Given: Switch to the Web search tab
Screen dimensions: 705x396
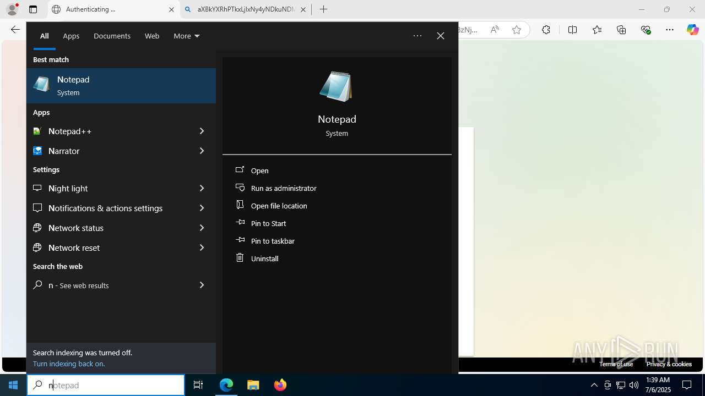Looking at the screenshot, I should [x=152, y=36].
